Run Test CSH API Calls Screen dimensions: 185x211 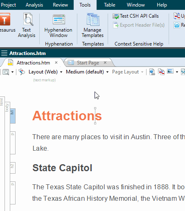pyautogui.click(x=135, y=16)
